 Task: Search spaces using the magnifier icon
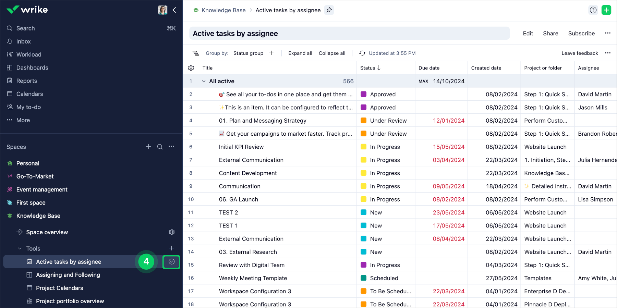tap(160, 147)
